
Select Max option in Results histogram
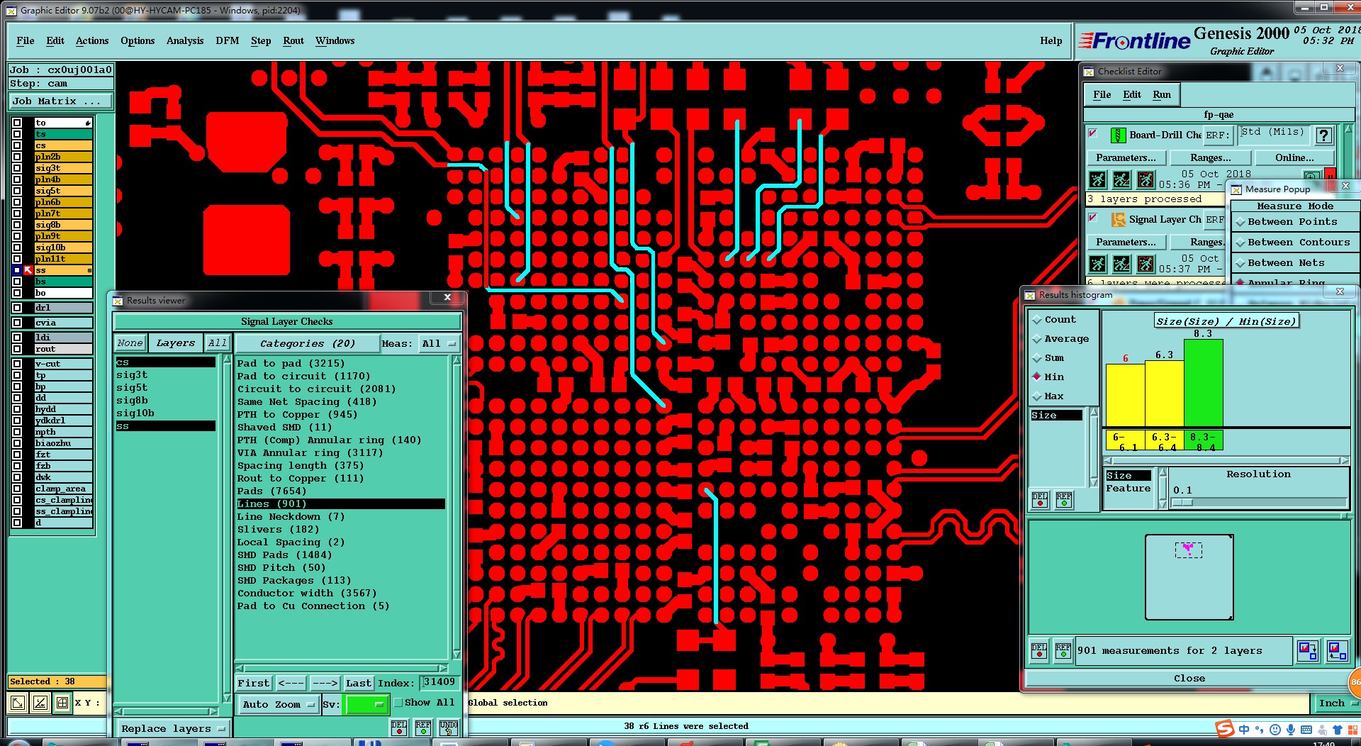(x=1048, y=396)
